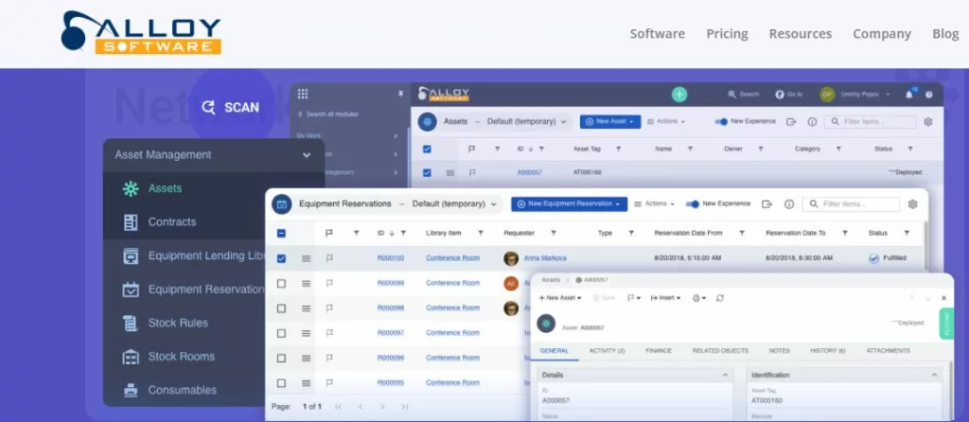Click the pin icon beside the app grid
The image size is (969, 422).
(x=400, y=94)
